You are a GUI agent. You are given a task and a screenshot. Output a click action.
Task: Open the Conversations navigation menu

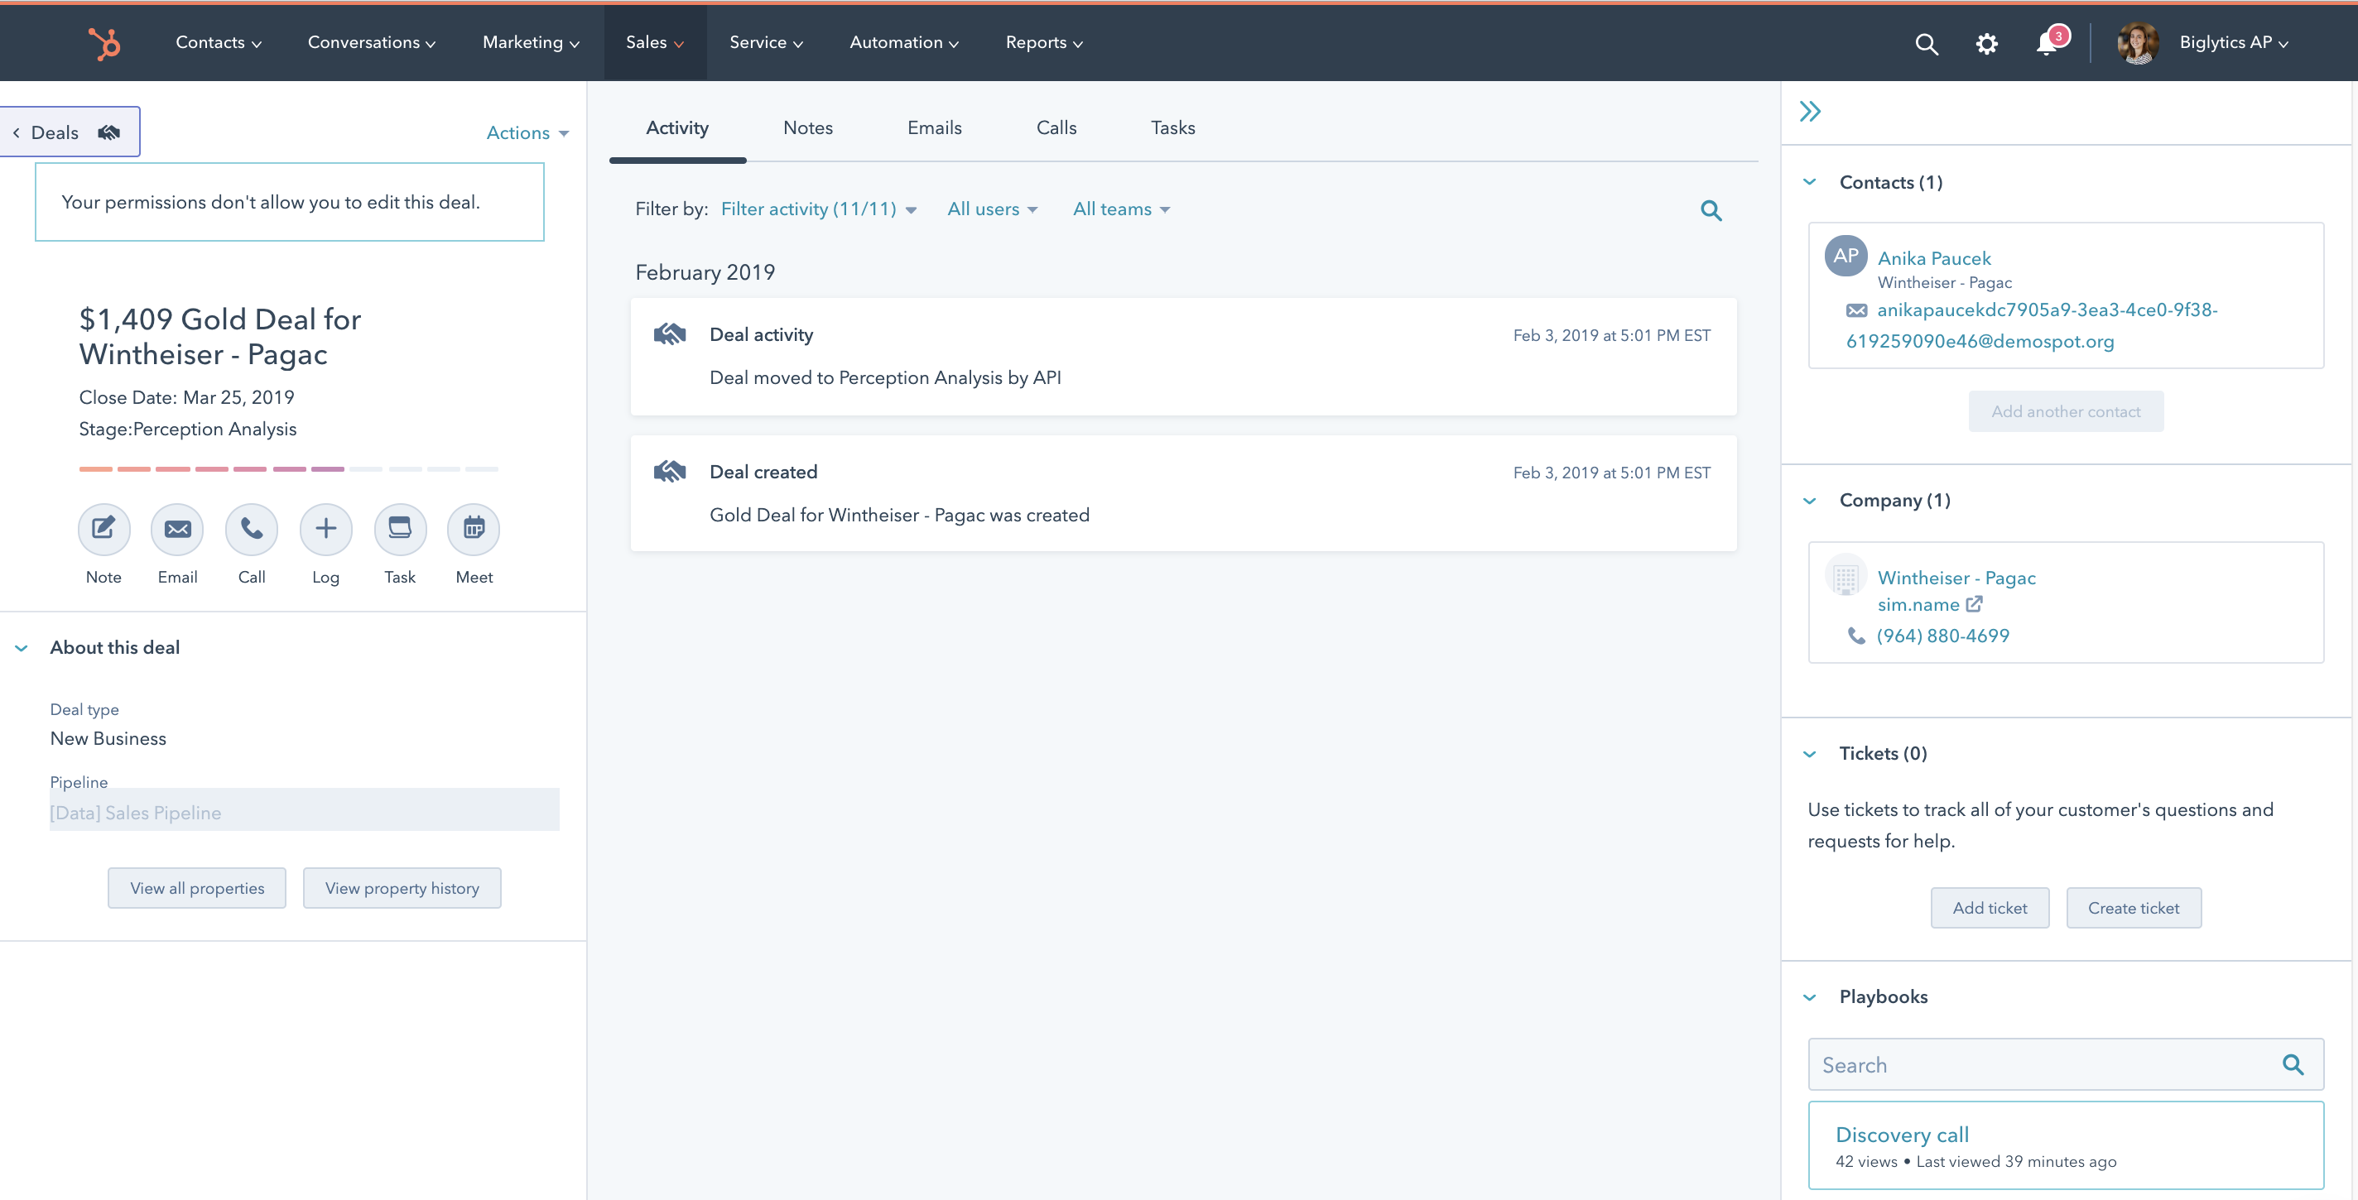(x=371, y=43)
